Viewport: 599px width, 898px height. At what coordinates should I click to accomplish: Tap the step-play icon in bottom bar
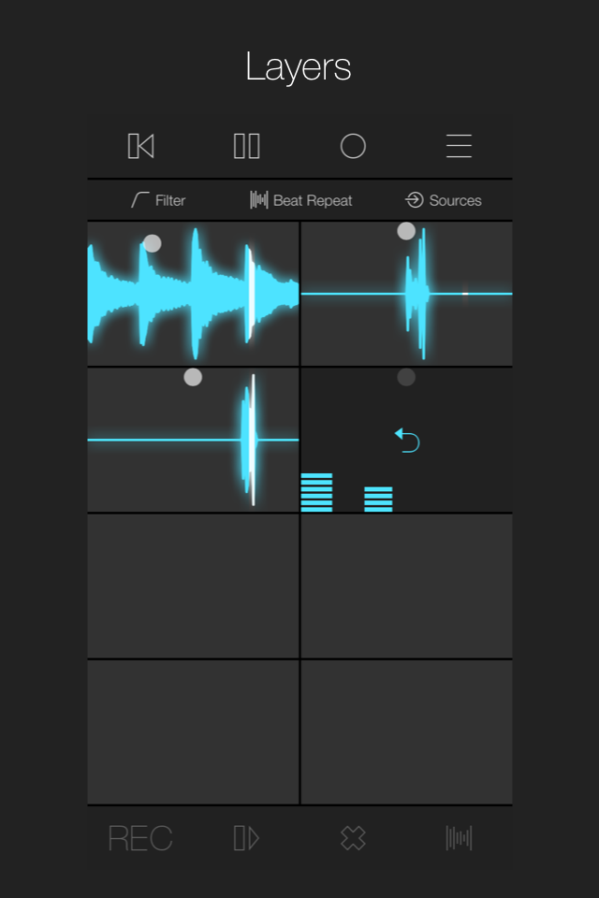pos(246,838)
